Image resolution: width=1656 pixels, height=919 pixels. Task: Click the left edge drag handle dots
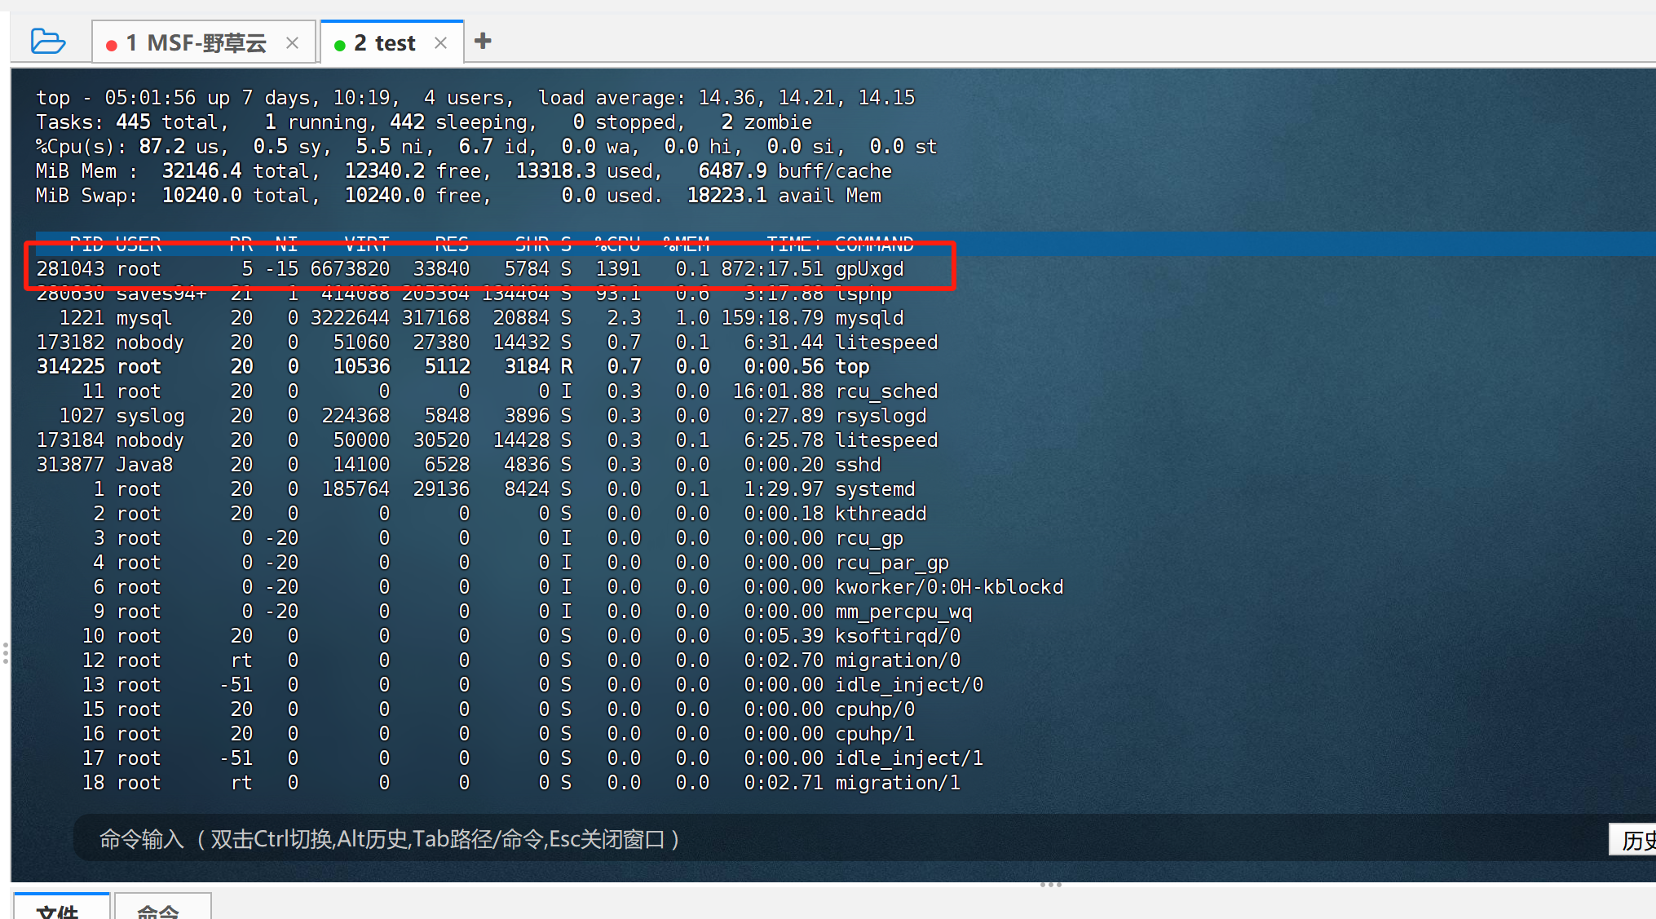coord(6,652)
